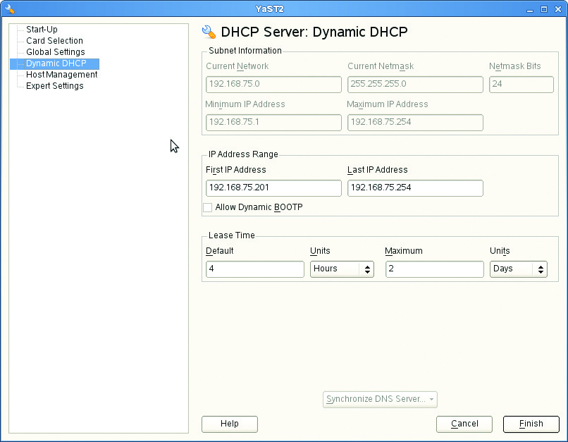Maximize the YaST2 window
Viewport: 568px width, 442px height.
[544, 9]
